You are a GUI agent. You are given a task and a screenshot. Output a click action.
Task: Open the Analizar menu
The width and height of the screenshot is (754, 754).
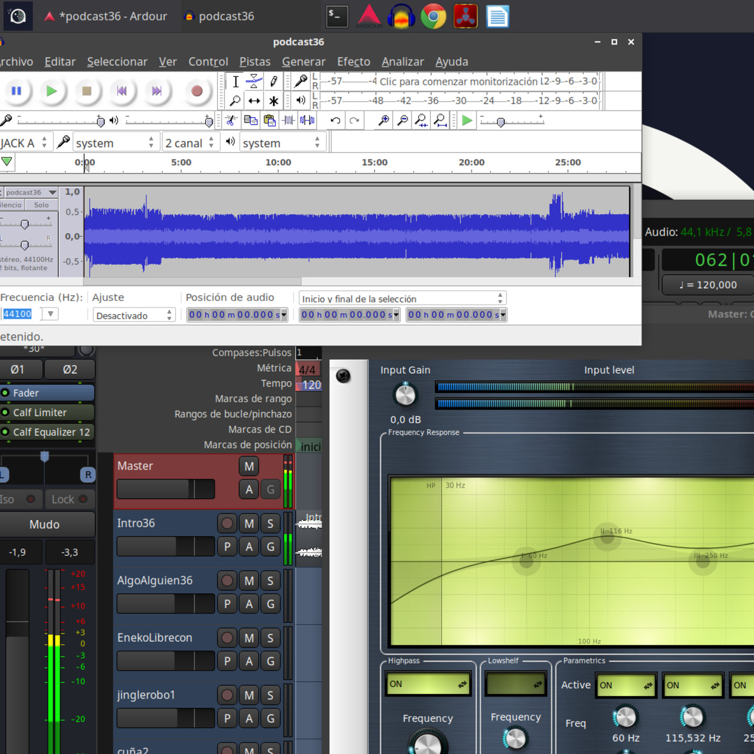(403, 61)
